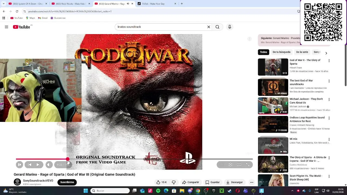This screenshot has width=347, height=195.
Task: Mute the player volume
Action: (49, 164)
